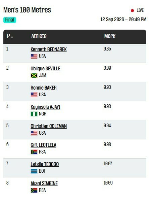Click the USA flag under Christian Coleman

pyautogui.click(x=34, y=133)
